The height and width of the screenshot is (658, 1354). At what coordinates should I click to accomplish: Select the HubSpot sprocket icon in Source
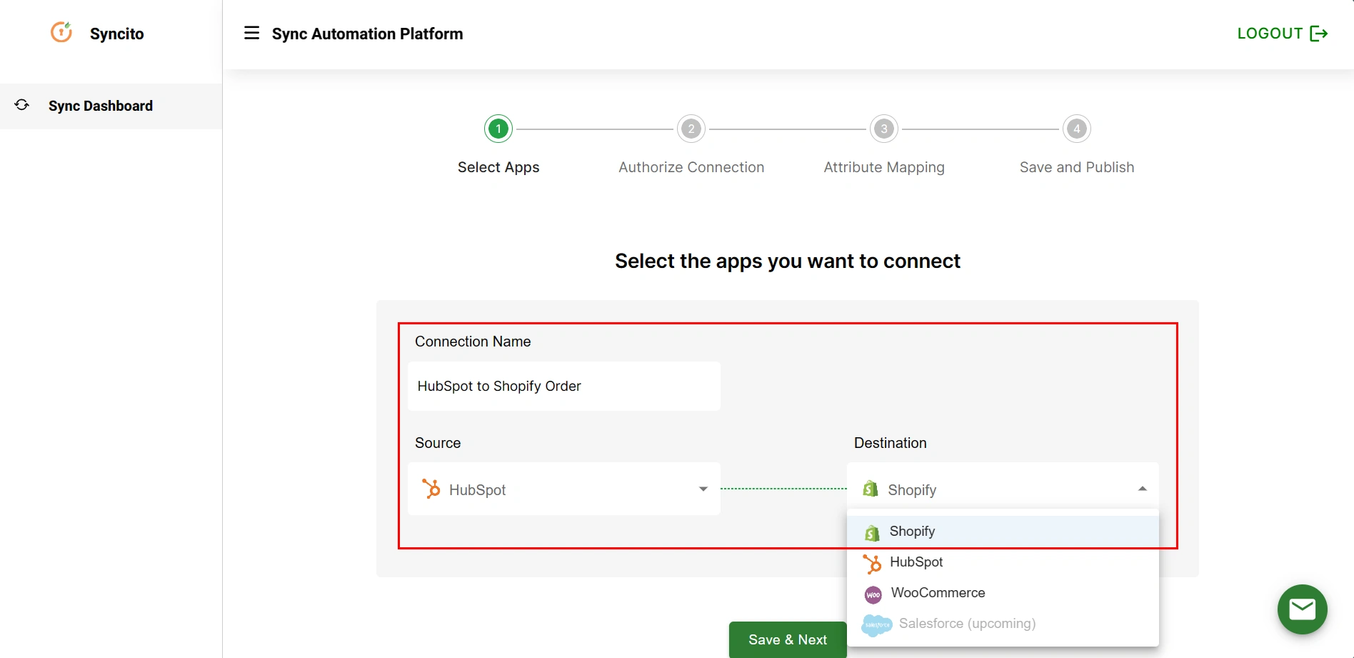click(431, 489)
